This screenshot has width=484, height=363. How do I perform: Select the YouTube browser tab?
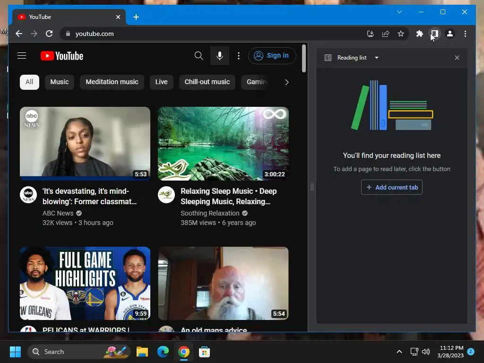coord(69,17)
